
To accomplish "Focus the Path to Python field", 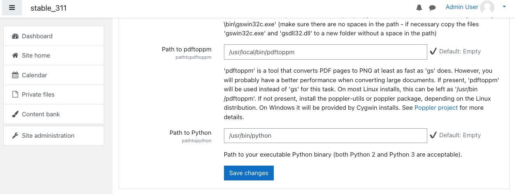I will [325, 136].
